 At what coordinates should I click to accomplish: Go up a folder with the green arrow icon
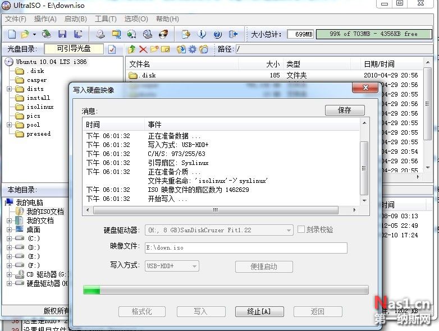point(131,49)
